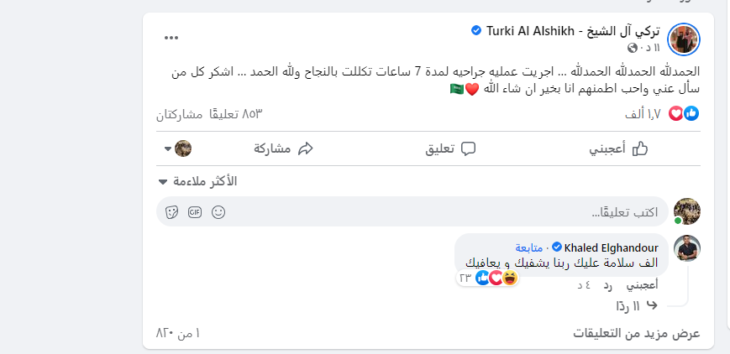Image resolution: width=730 pixels, height=354 pixels.
Task: Click the reaction icons under the post
Action: click(683, 113)
